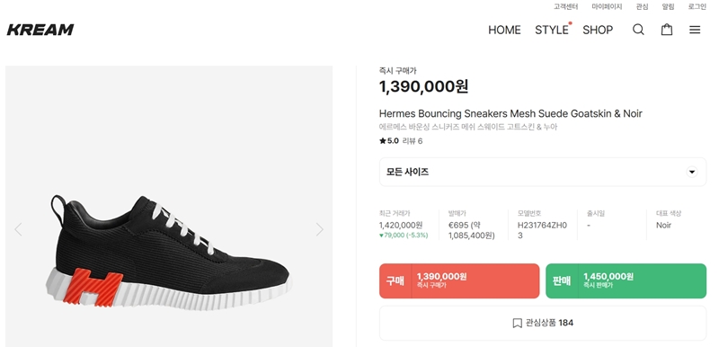Open the SHOP menu item
Viewport: 719px width, 347px height.
click(x=598, y=30)
